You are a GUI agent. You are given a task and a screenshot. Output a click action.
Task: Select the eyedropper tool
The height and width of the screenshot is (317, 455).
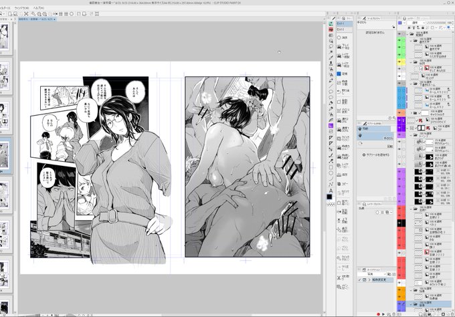pos(331,58)
